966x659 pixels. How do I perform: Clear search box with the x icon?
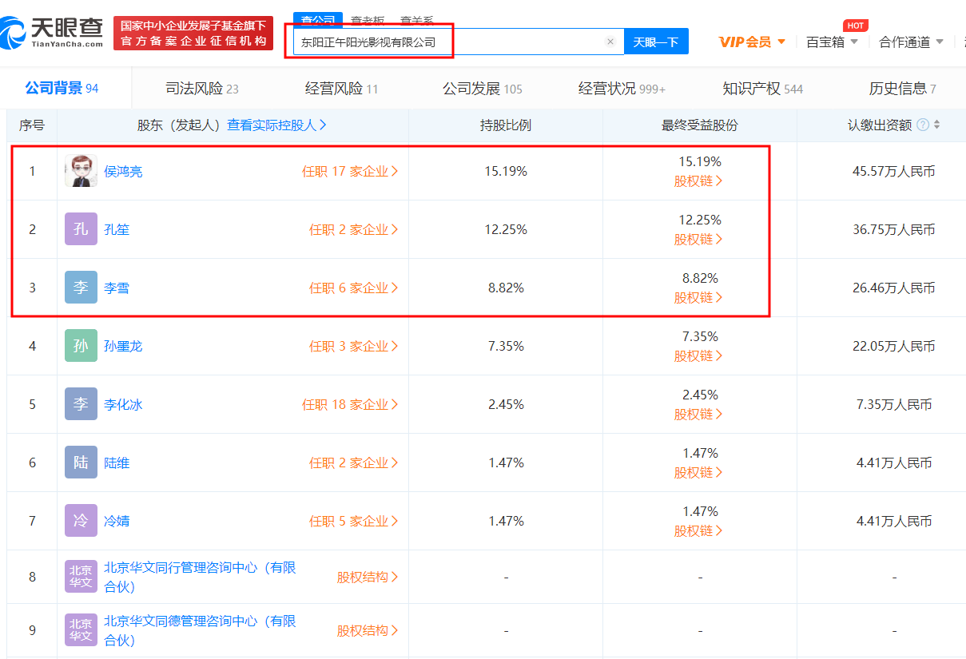click(x=610, y=42)
